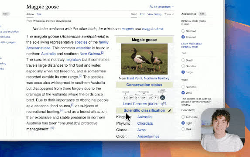Select the LC conservation status circle
Viewport: 250px width, 157px height.
pyautogui.click(x=162, y=98)
